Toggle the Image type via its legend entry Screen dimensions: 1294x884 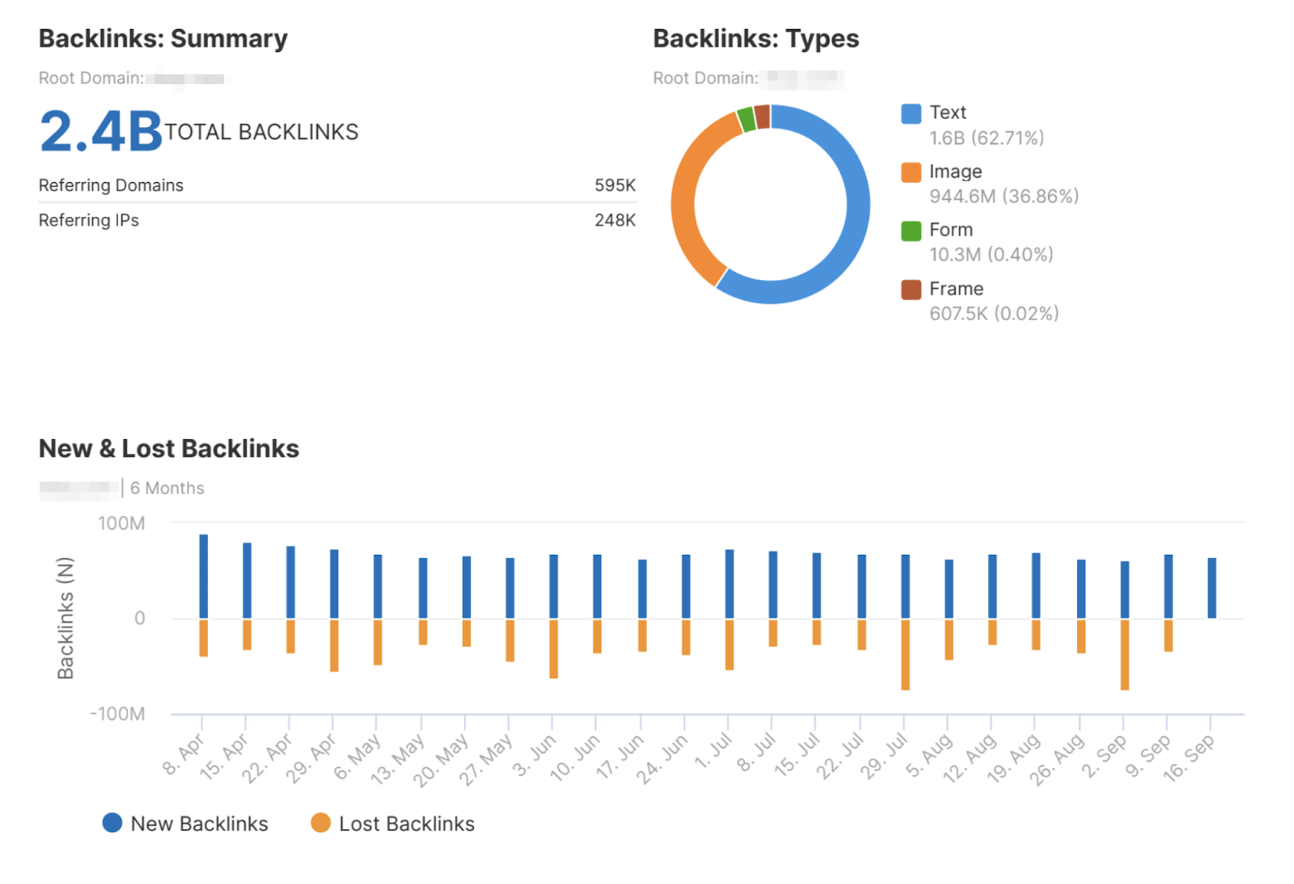coord(954,171)
